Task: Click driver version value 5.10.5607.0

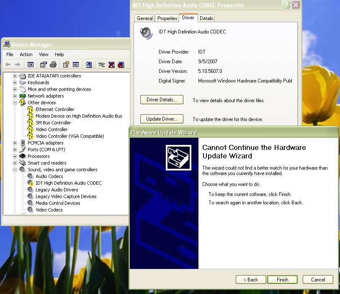Action: click(x=210, y=71)
